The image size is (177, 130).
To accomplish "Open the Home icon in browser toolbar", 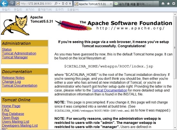I will [x=163, y=4].
